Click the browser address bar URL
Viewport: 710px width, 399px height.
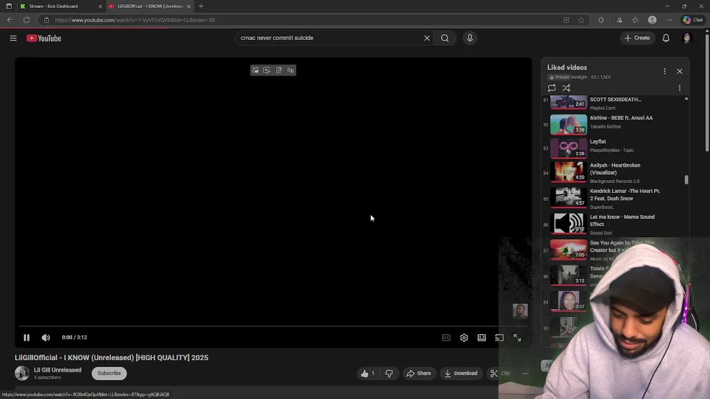click(x=135, y=20)
